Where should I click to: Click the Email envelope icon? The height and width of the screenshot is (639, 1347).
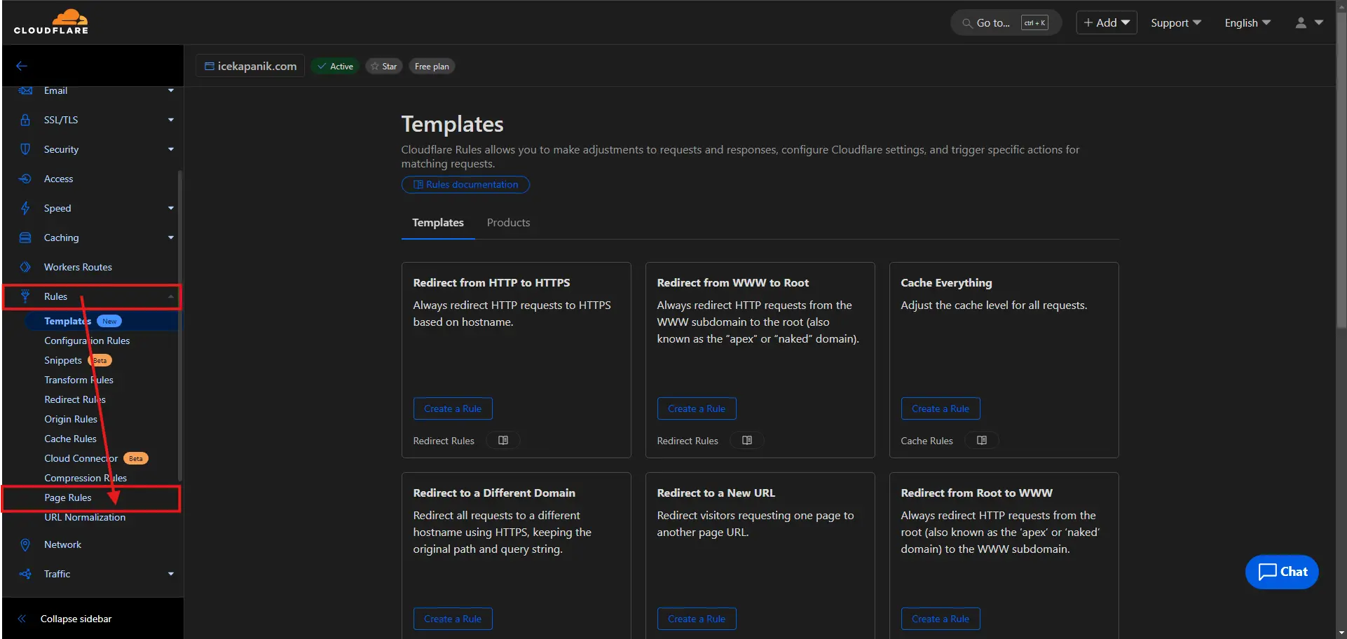pos(25,91)
